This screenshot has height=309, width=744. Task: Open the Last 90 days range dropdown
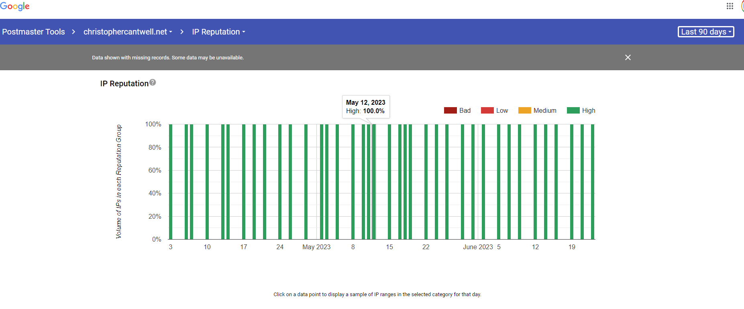pyautogui.click(x=706, y=32)
